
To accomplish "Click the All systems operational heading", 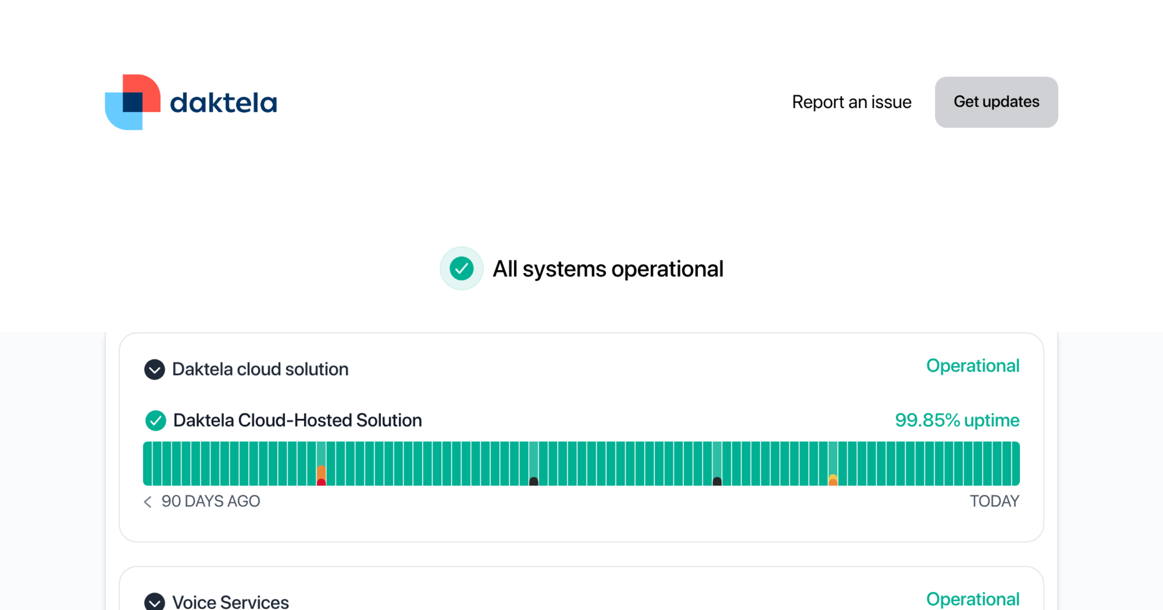I will point(608,269).
